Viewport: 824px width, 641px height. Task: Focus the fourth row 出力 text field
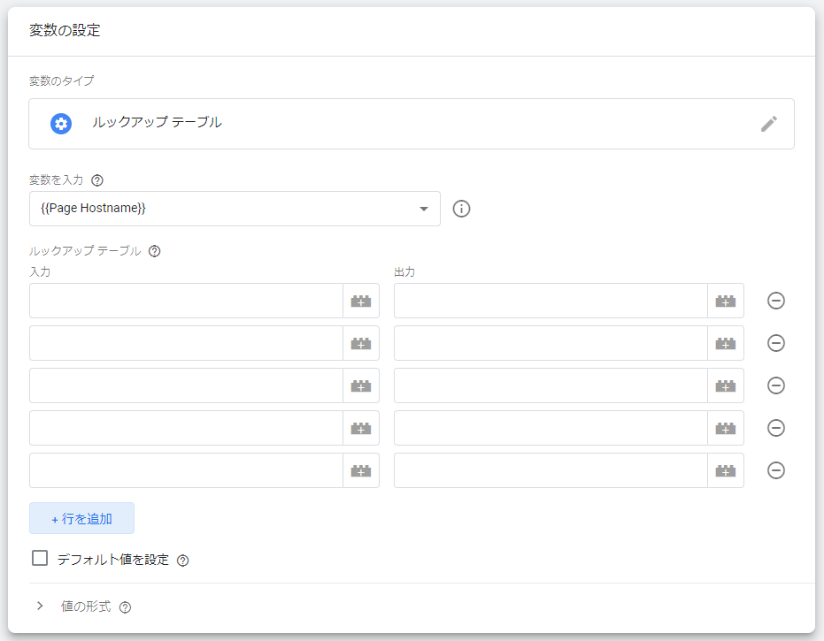pyautogui.click(x=551, y=429)
